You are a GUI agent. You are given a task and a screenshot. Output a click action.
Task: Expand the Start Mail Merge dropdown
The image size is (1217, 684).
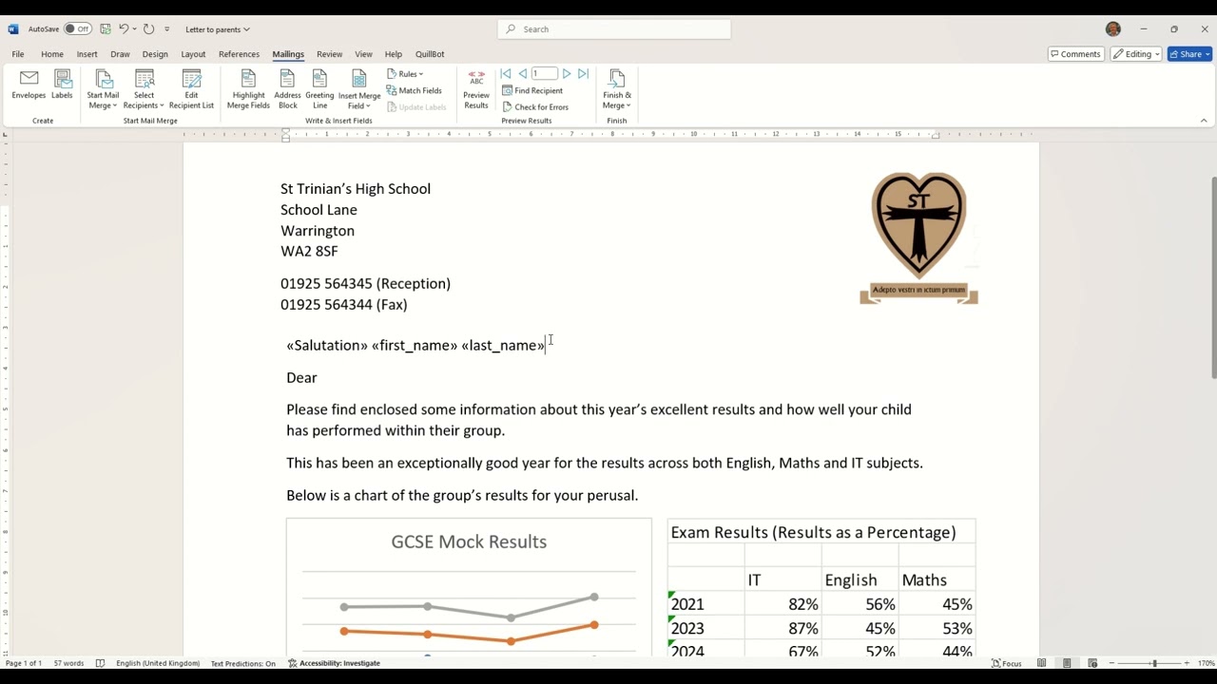pyautogui.click(x=103, y=90)
